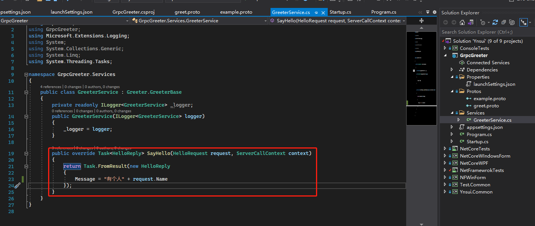Click the Search Solution Explorer field
535x226 pixels.
[488, 32]
